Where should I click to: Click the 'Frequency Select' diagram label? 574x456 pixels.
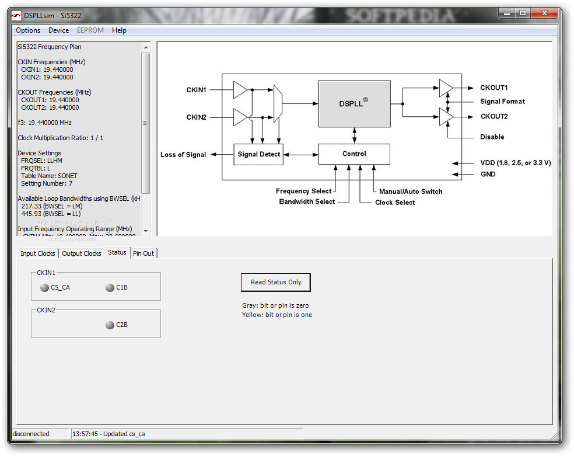click(303, 191)
